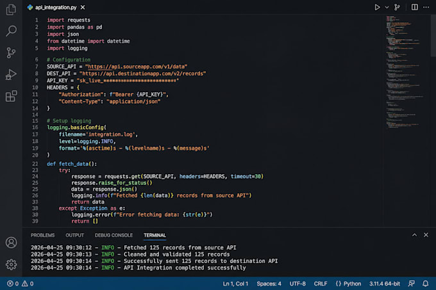Click the warnings count in status bar
This screenshot has width=436, height=290.
coord(28,284)
